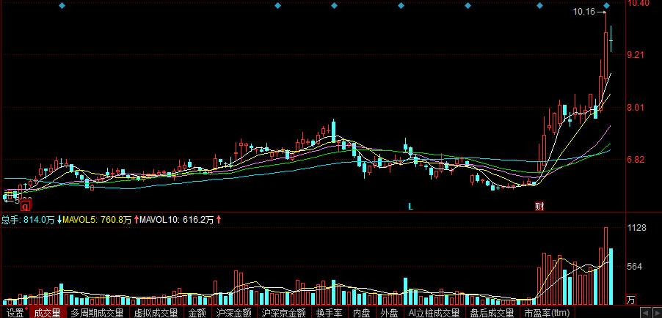The height and width of the screenshot is (318, 662).
Task: Click the red 财 financial report marker
Action: pyautogui.click(x=539, y=207)
